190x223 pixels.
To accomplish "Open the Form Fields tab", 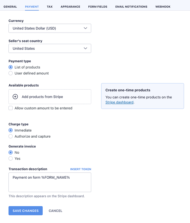I will (98, 7).
